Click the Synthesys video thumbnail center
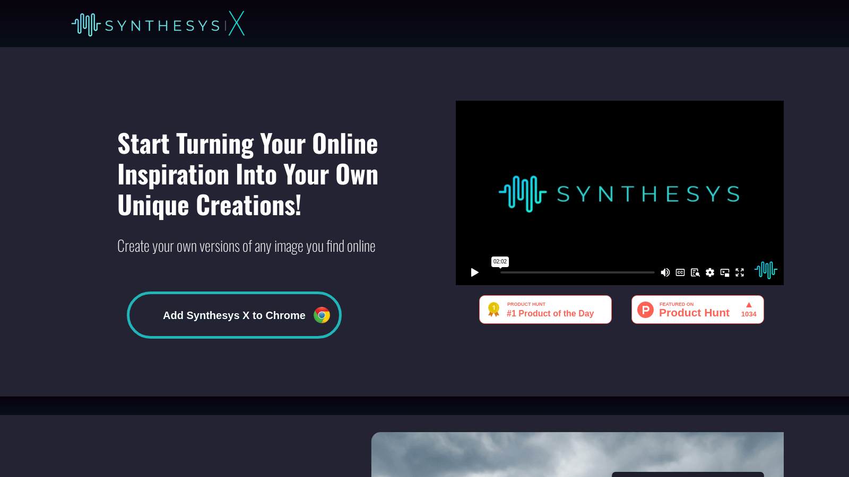This screenshot has height=477, width=849. click(x=620, y=193)
